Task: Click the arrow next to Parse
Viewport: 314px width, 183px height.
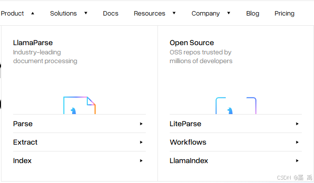Action: [x=141, y=124]
